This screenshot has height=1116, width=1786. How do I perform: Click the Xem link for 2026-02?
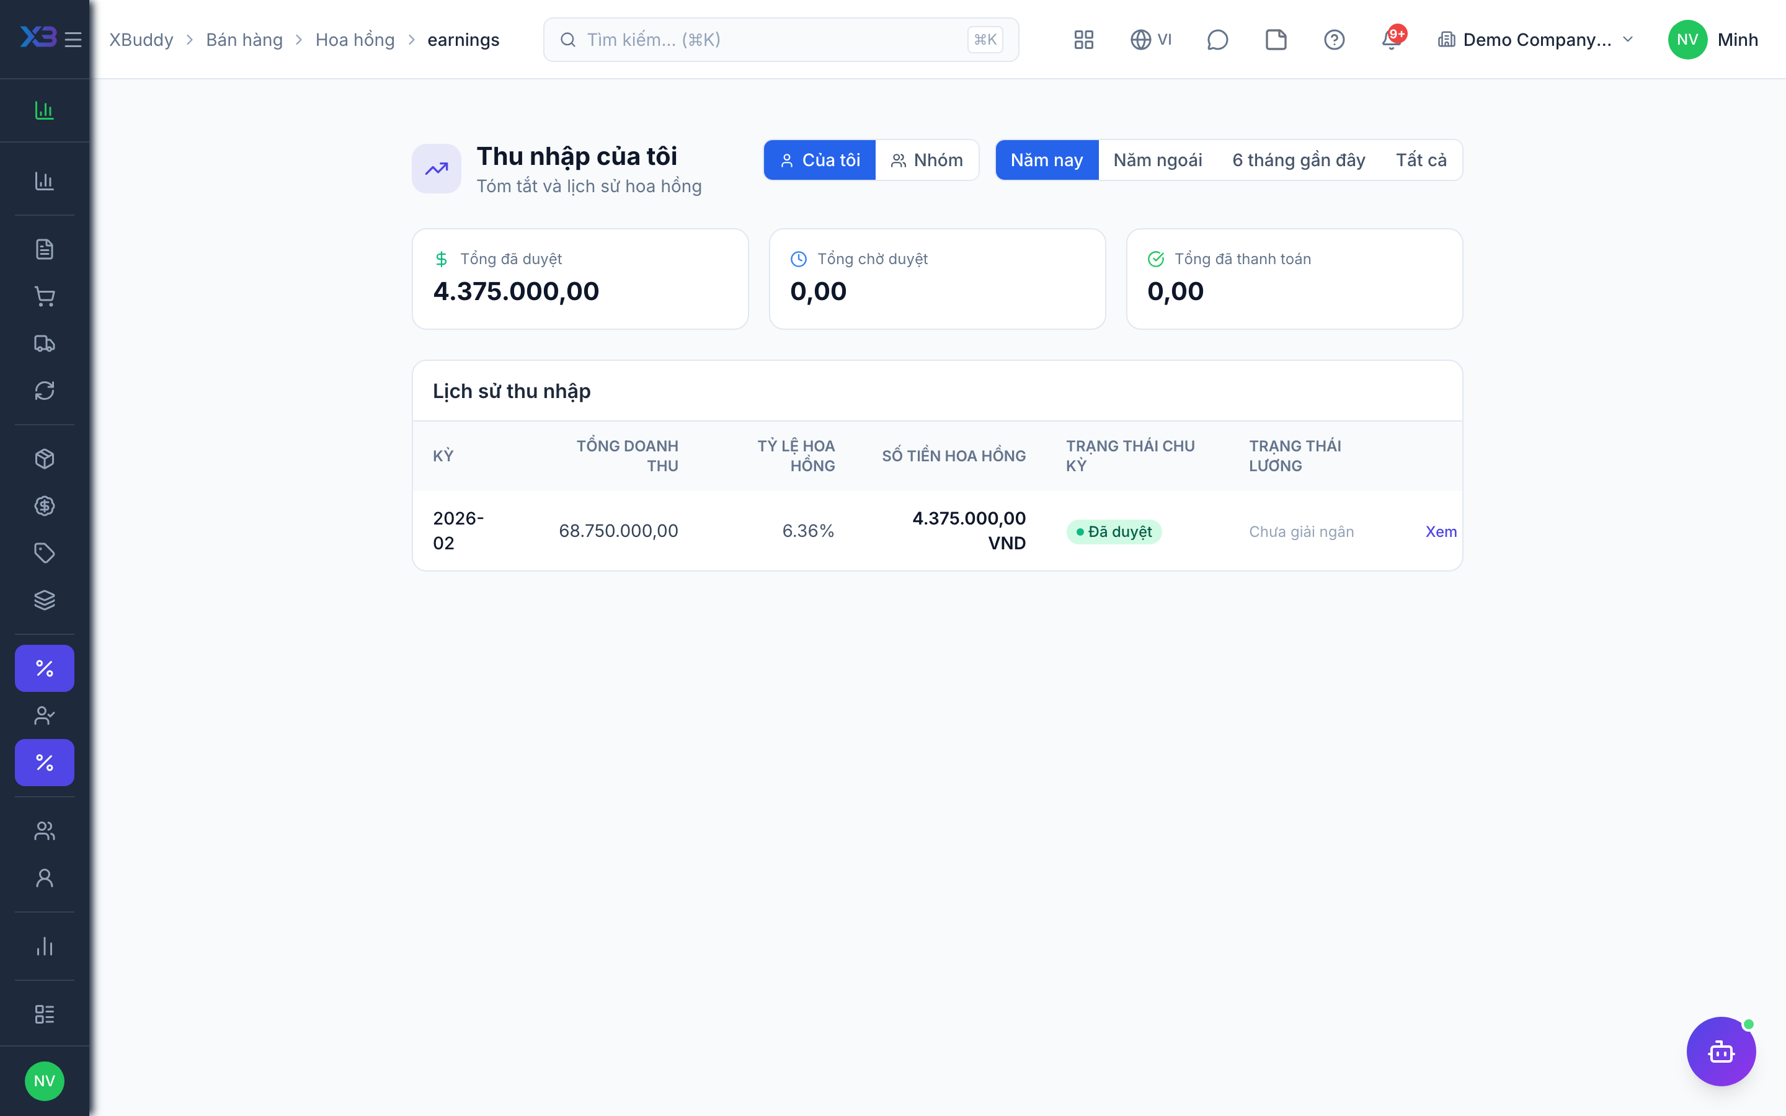(x=1441, y=531)
